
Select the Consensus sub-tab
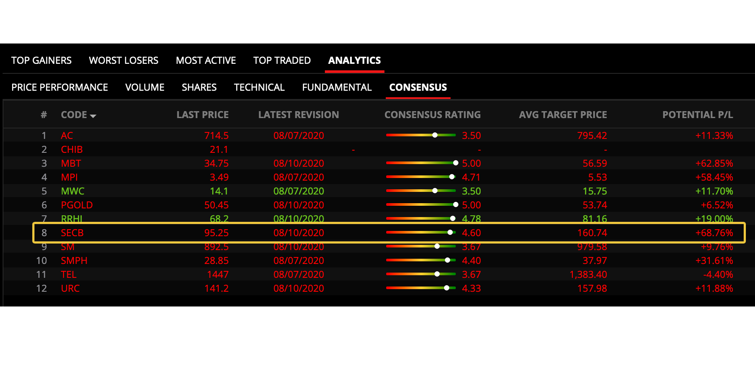tap(418, 87)
